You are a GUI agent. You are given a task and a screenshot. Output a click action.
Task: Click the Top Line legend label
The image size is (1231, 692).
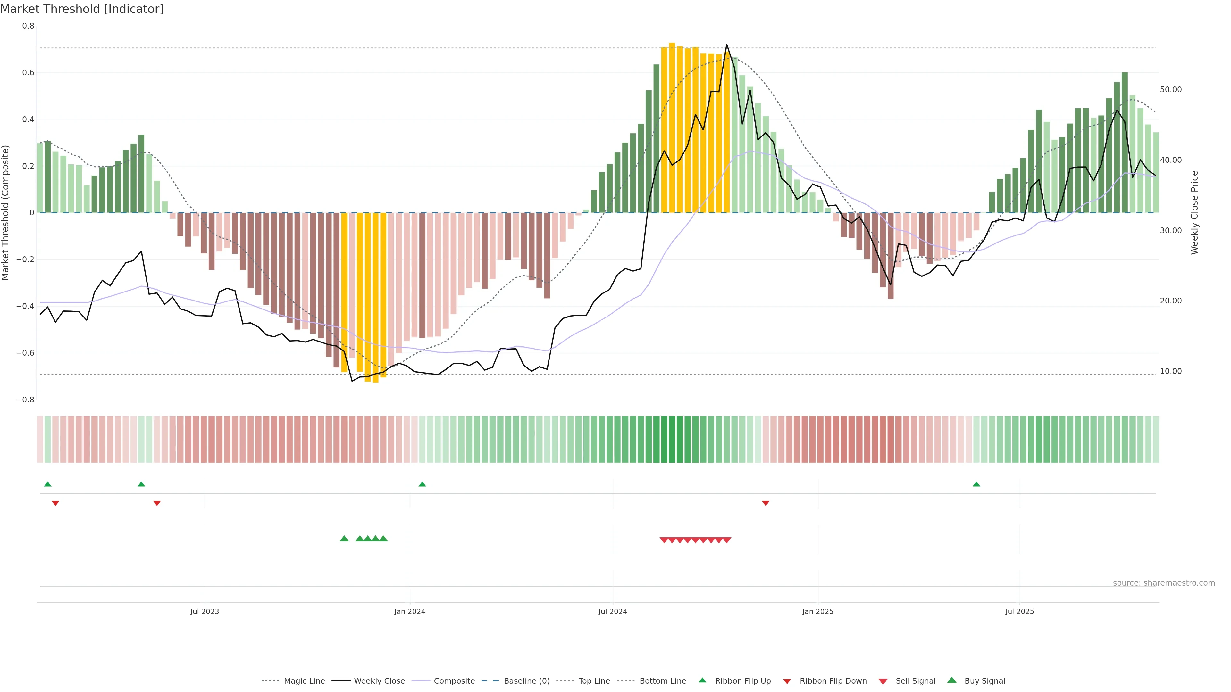[x=594, y=681]
